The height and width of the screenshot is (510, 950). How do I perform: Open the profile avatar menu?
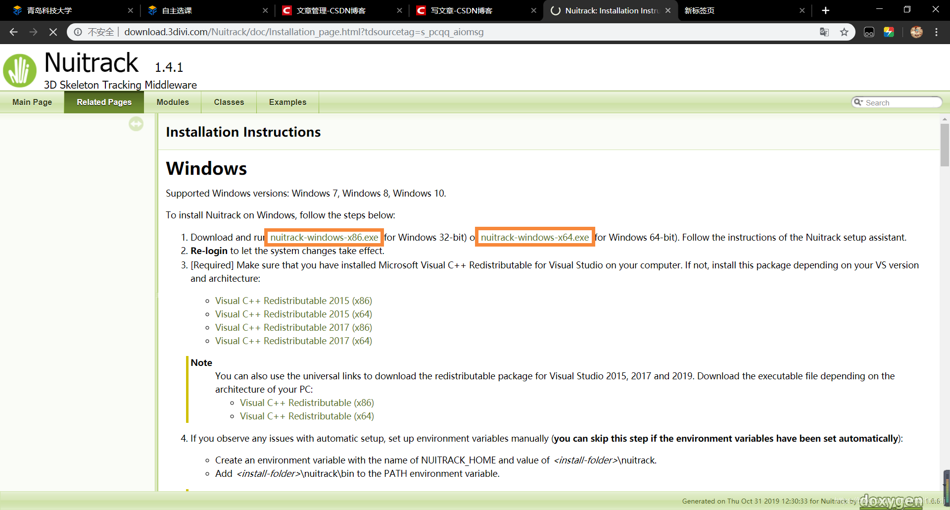(x=916, y=32)
